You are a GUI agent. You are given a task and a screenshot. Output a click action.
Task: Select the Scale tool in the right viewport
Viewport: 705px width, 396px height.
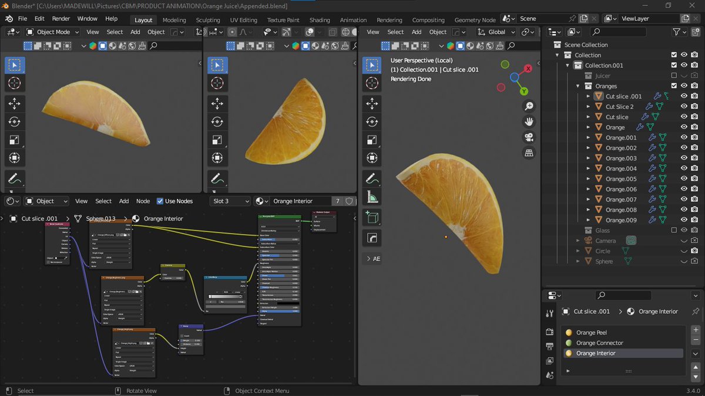click(372, 140)
